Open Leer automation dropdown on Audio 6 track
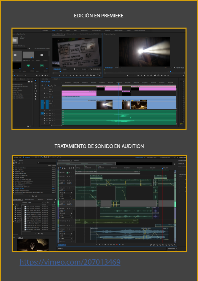Image resolution: width=198 pixels, height=281 pixels. 67,199
